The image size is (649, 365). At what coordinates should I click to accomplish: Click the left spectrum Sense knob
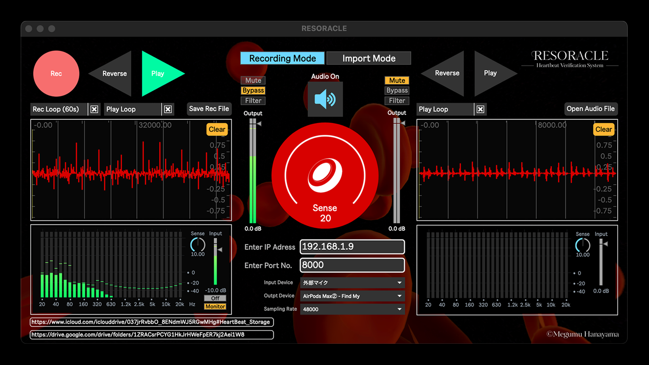pos(198,244)
